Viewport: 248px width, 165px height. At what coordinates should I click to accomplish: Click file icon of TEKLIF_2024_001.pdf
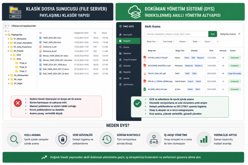click(145, 73)
